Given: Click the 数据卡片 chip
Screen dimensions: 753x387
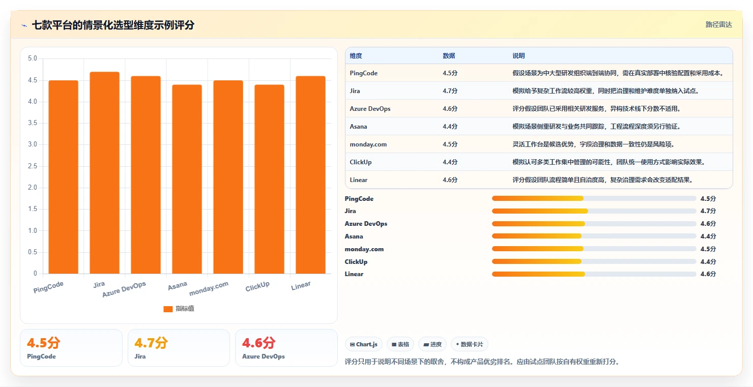Looking at the screenshot, I should coord(470,344).
